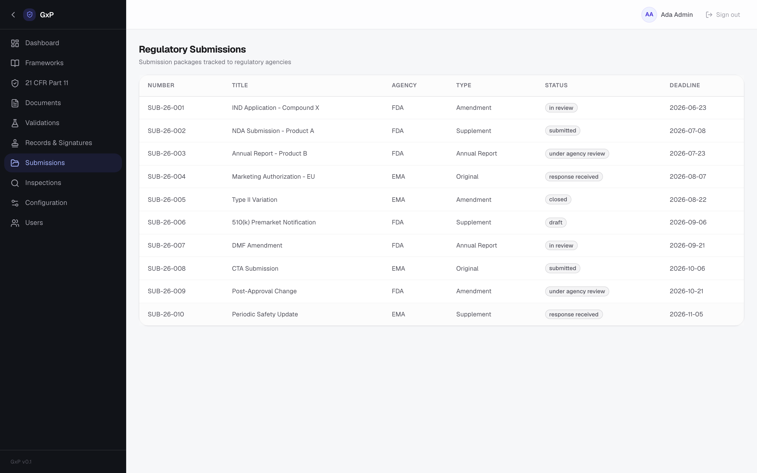Click SUB-26-006 submission number
This screenshot has height=473, width=757.
[x=166, y=222]
